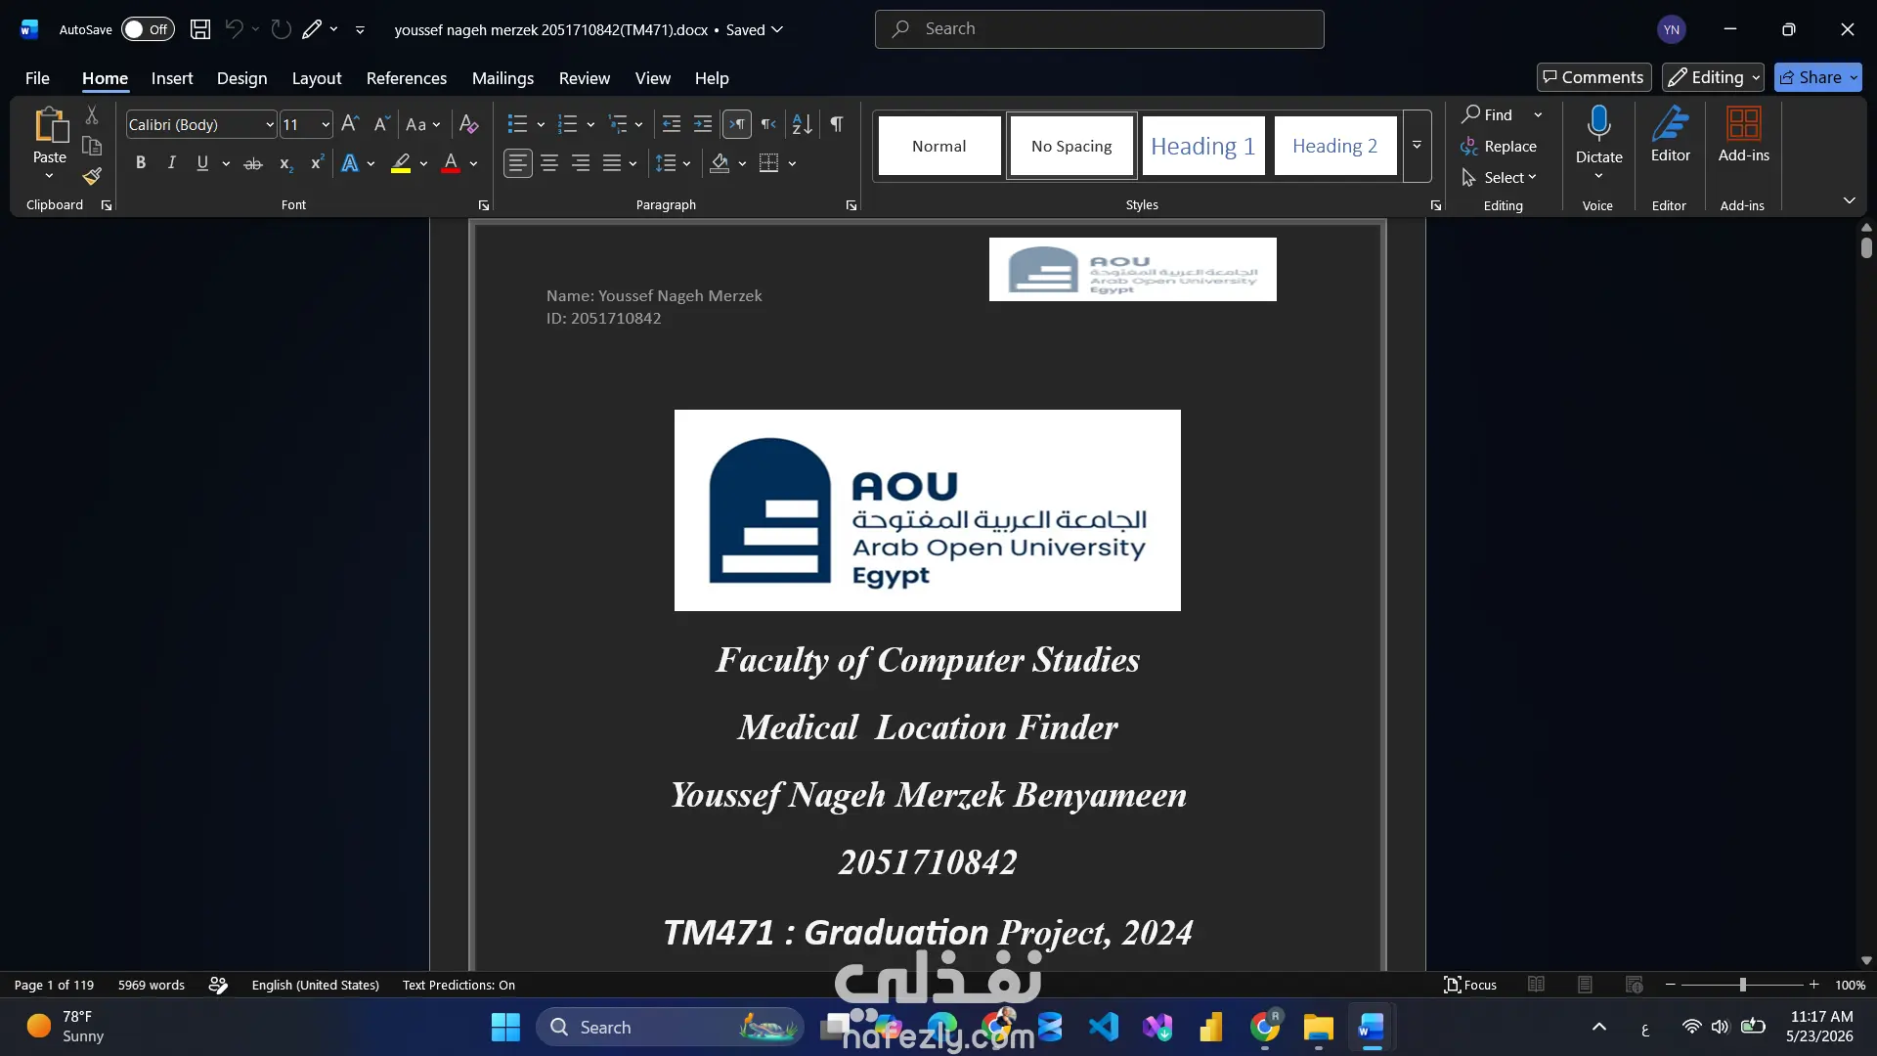This screenshot has height=1056, width=1877.
Task: Open numbering list style dropdown
Action: [x=590, y=124]
